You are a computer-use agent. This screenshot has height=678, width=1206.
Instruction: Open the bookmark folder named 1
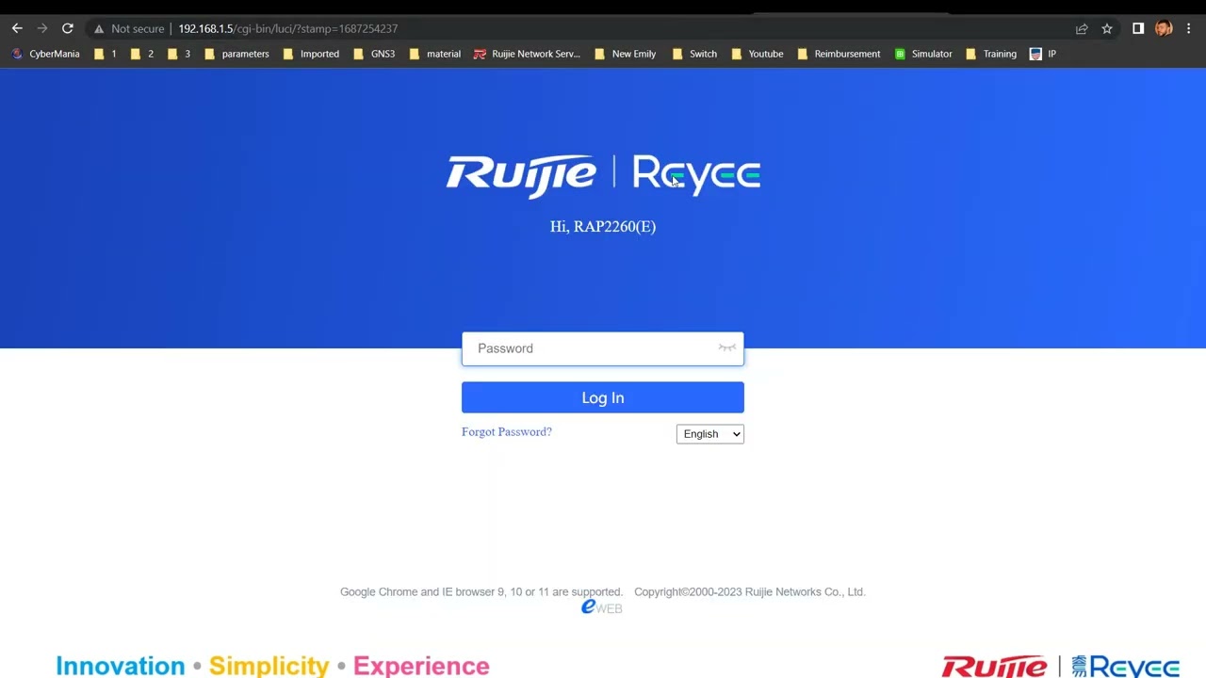point(106,54)
